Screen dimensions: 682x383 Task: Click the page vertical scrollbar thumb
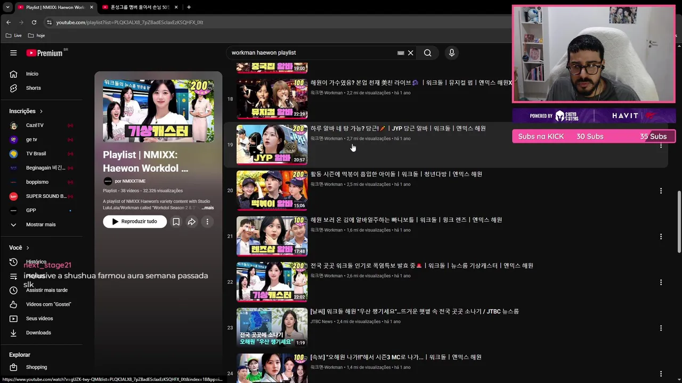(x=679, y=222)
